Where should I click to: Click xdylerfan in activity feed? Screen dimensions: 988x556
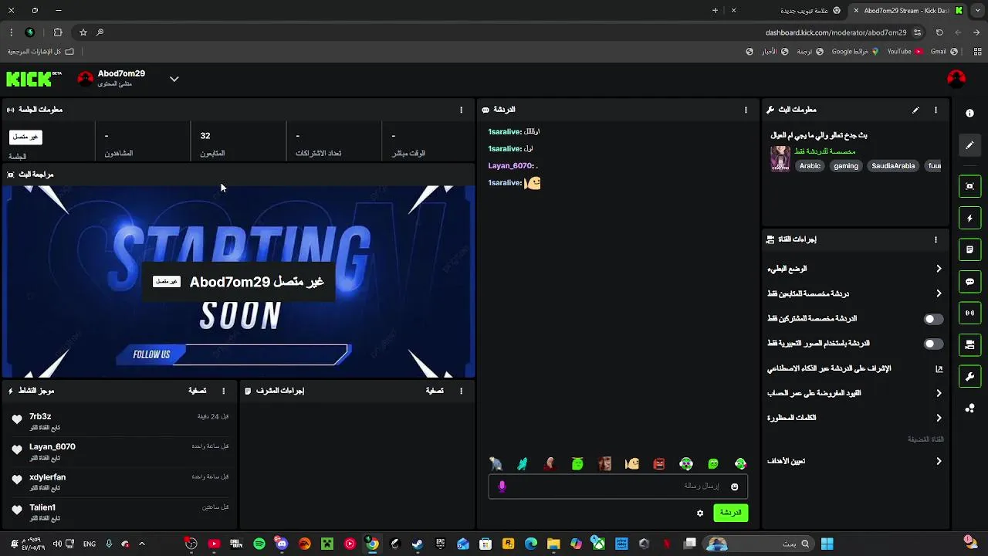[x=47, y=477]
